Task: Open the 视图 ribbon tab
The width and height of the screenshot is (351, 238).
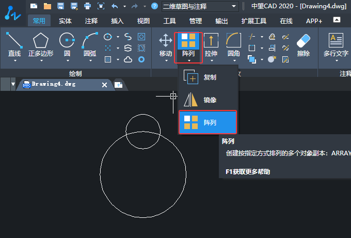Action: click(x=143, y=21)
